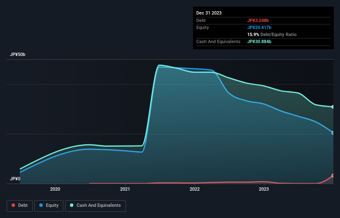Click the tooltip's Equity row label
Viewport: 340px width, 218px height.
203,27
